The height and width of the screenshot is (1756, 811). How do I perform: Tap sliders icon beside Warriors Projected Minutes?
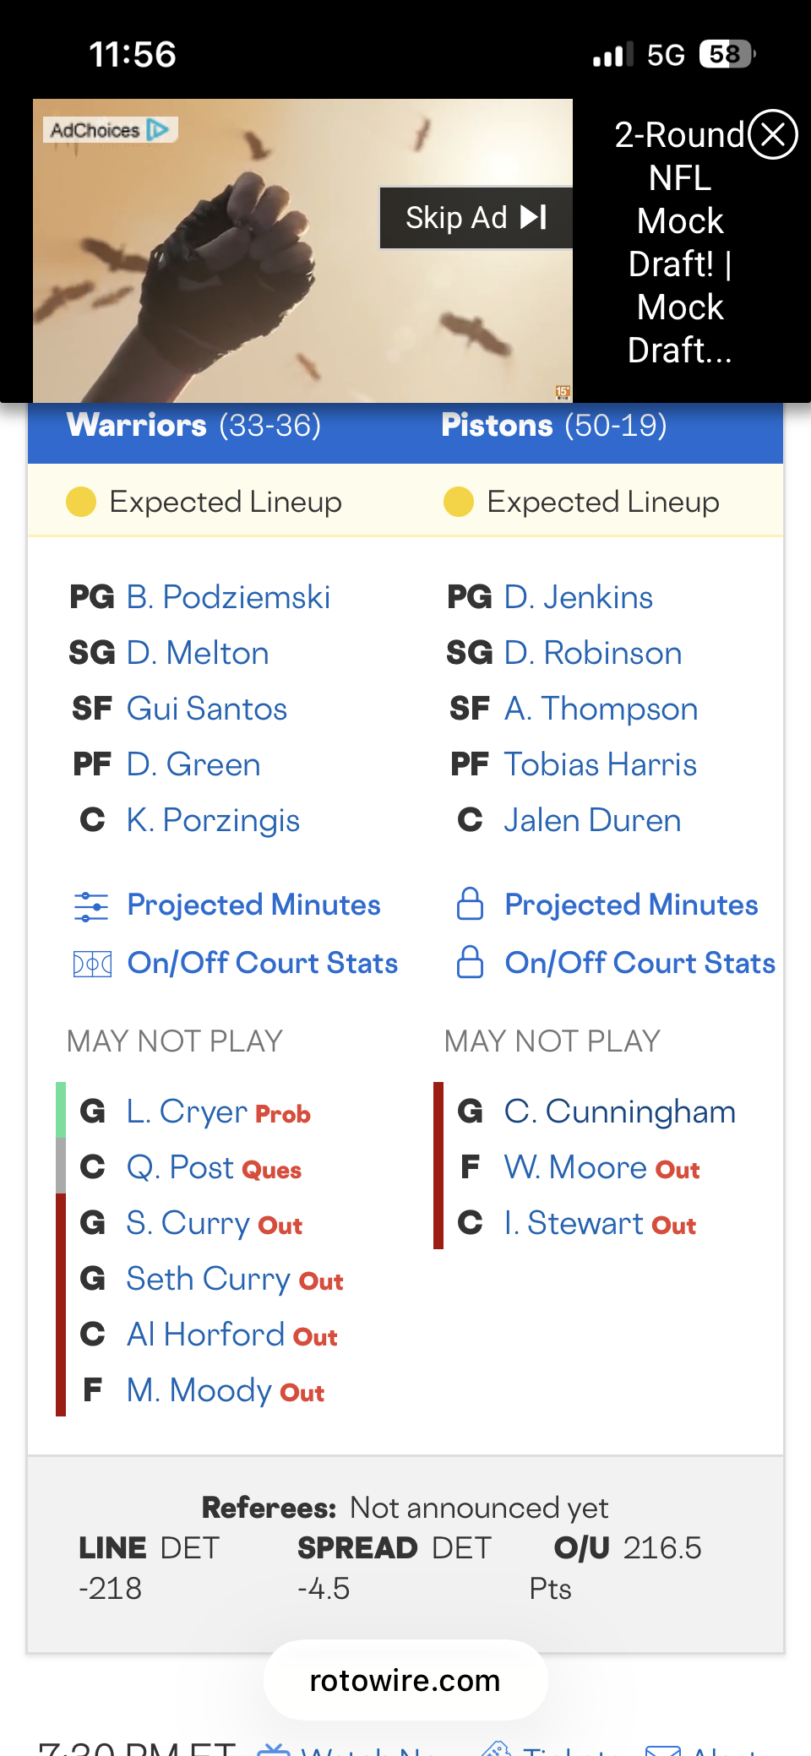[91, 906]
